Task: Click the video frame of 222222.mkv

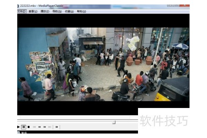Action: click(103, 64)
